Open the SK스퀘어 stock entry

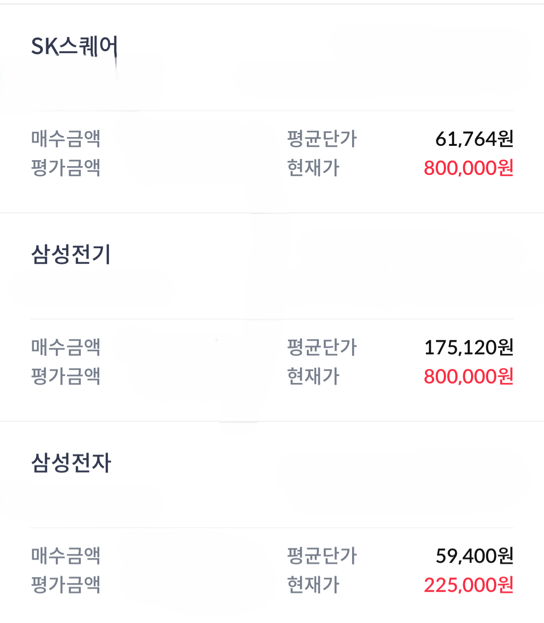click(x=75, y=47)
